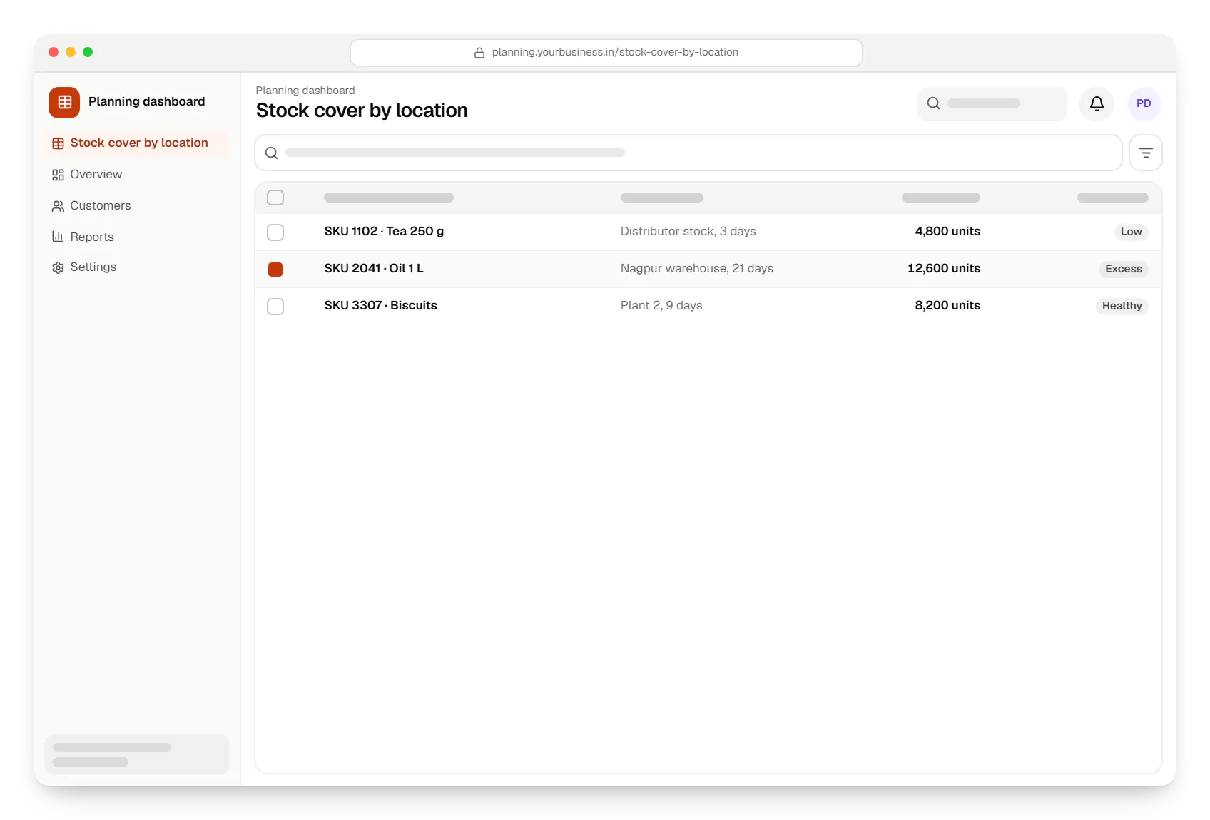Screen dimensions: 1210x820
Task: Click the Stock cover table icon in sidebar
Action: (x=58, y=143)
